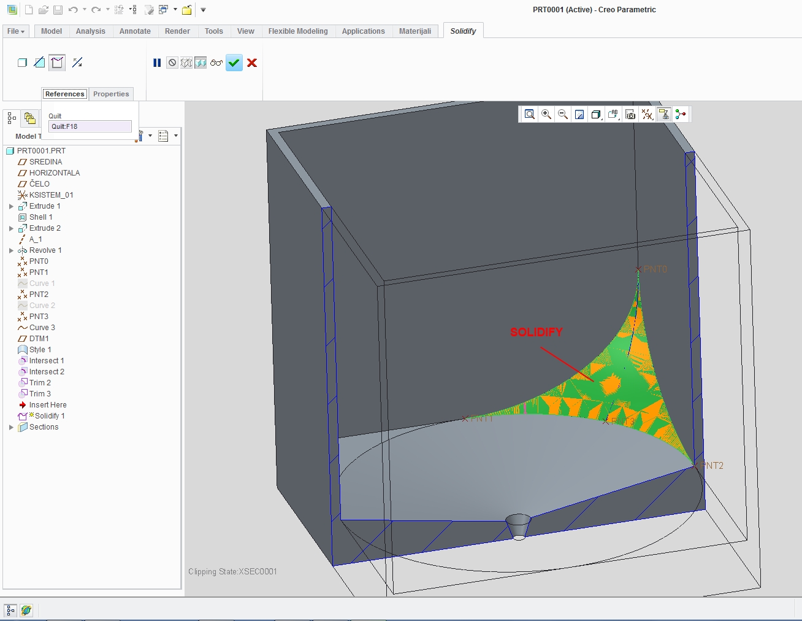Switch to the Tools ribbon tab
Viewport: 802px width, 621px height.
click(214, 31)
